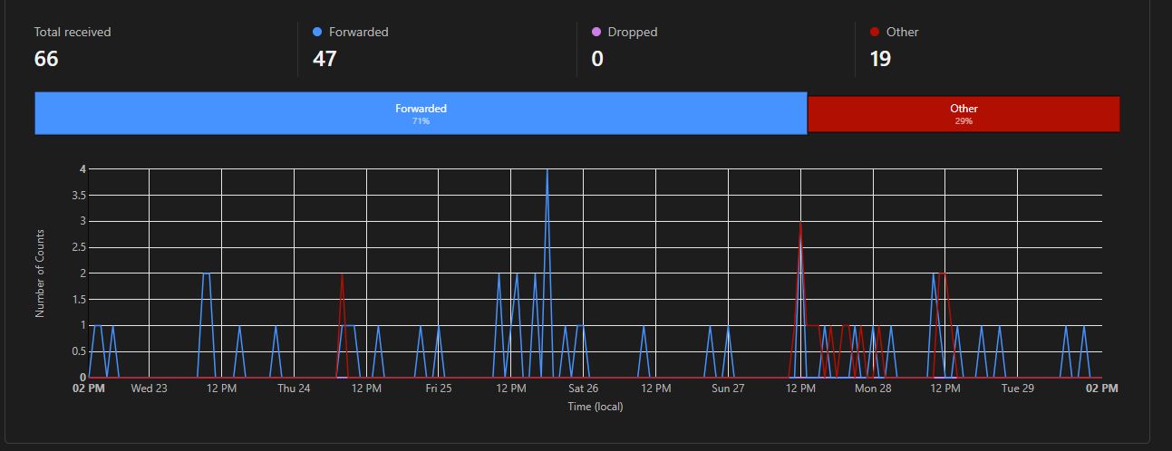Click the red peak reaching 3 counts
The width and height of the screenshot is (1172, 451).
pyautogui.click(x=799, y=223)
